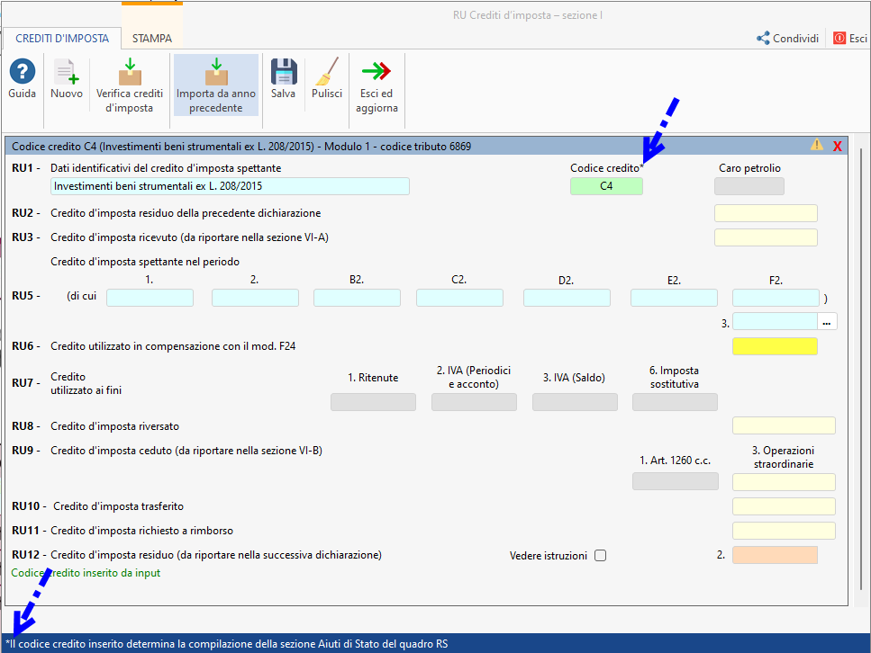Viewport: 871px width, 653px height.
Task: Click the RU9 Operazioni straordinarie field
Action: (x=784, y=482)
